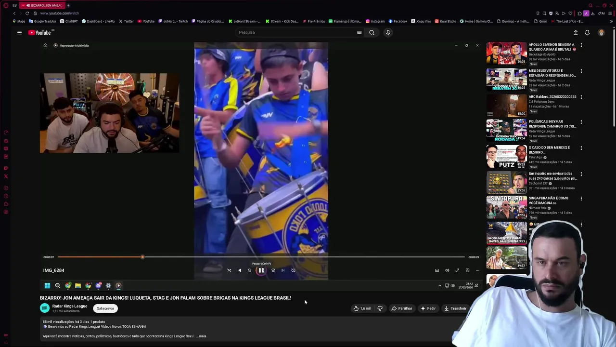616x347 pixels.
Task: Open the Google Tradutor bookmark
Action: click(x=43, y=21)
